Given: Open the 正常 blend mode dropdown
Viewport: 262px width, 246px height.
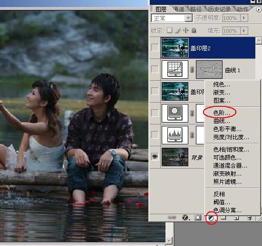Looking at the screenshot, I should [172, 18].
